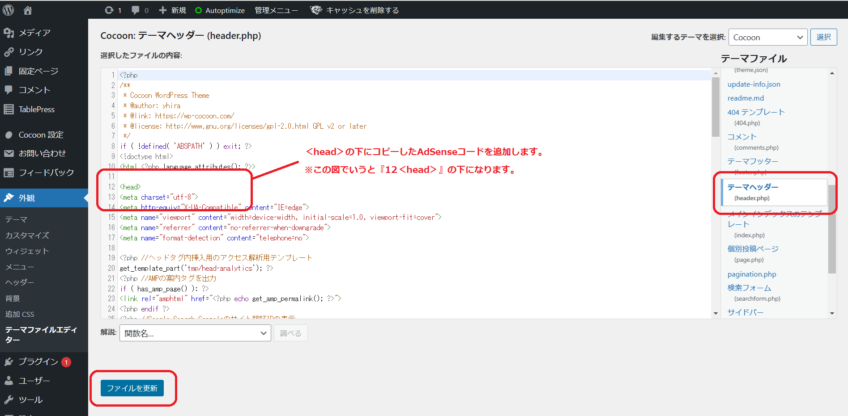Open the Cocoon theme selection dropdown
The height and width of the screenshot is (416, 848).
[768, 37]
